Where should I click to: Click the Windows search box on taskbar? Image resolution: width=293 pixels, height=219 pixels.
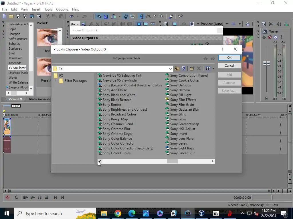point(55,213)
